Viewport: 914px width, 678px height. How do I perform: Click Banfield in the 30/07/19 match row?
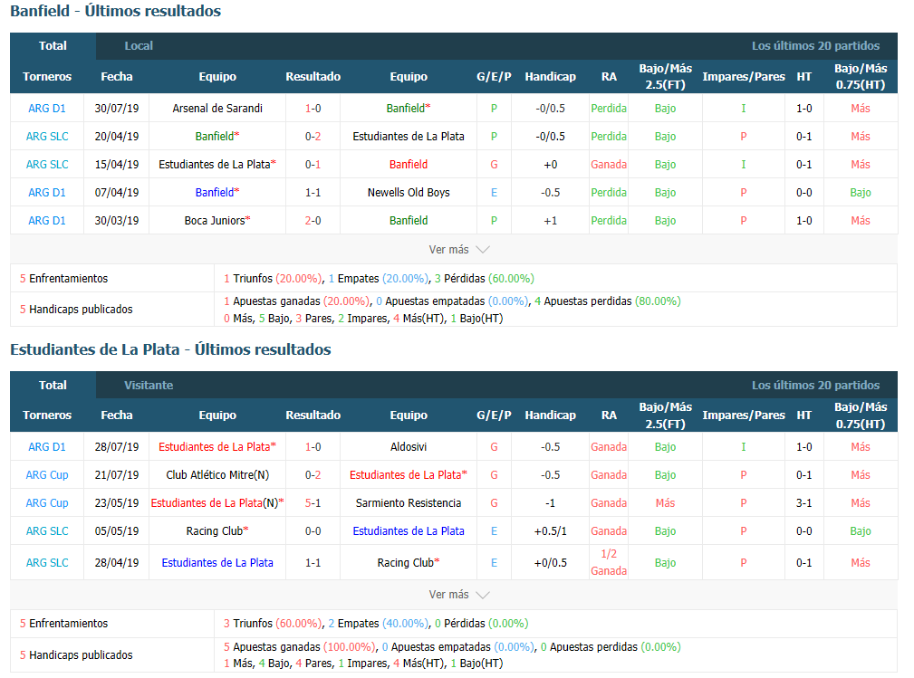[406, 109]
